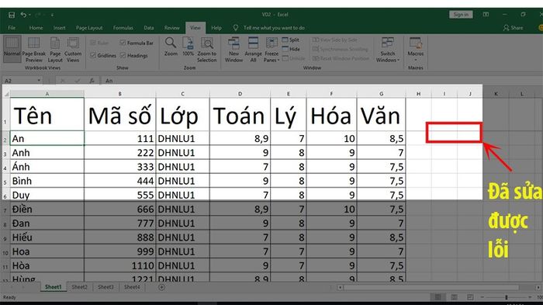This screenshot has height=305, width=543.
Task: Open the Page Layout ribbon tab
Action: click(89, 28)
